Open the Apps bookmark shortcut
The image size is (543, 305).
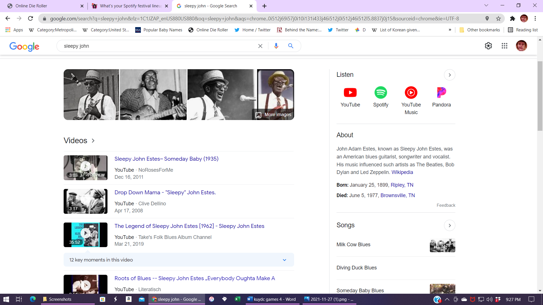[x=14, y=30]
